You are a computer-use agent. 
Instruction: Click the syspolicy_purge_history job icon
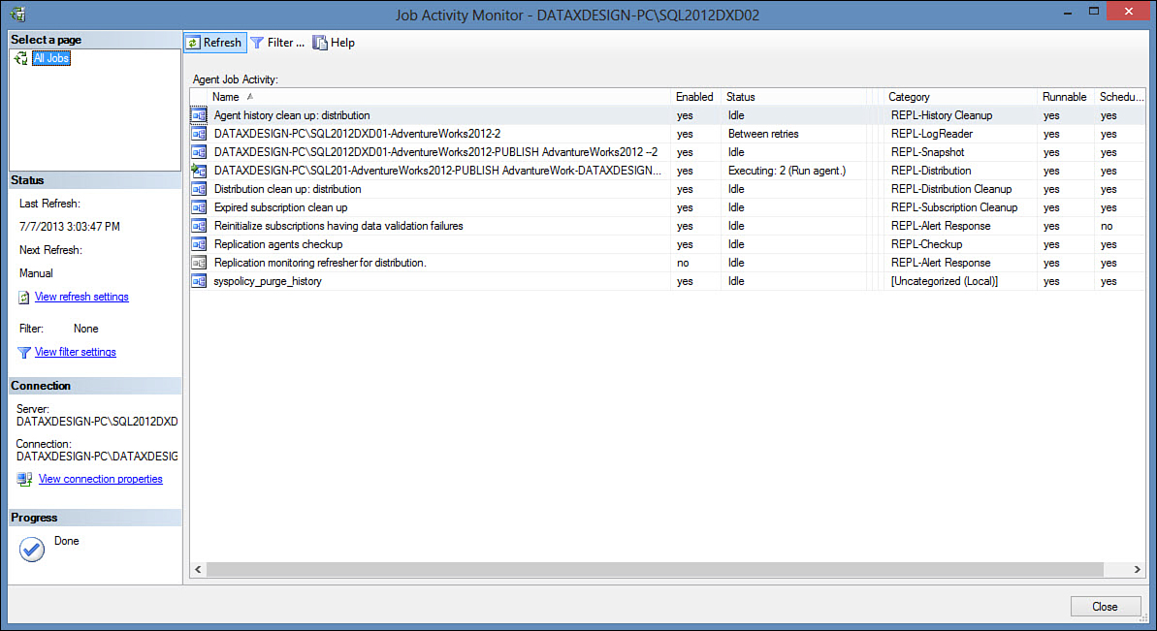pyautogui.click(x=199, y=281)
